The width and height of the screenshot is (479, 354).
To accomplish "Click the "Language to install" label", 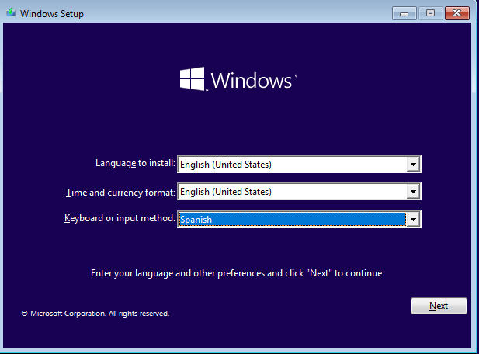I will (135, 164).
